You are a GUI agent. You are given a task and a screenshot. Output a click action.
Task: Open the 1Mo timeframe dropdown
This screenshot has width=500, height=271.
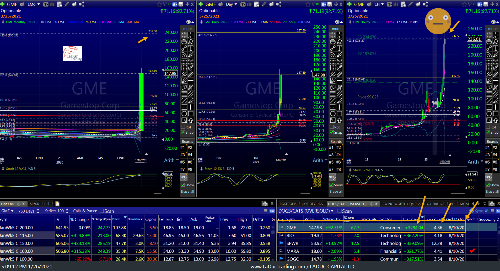[34, 4]
